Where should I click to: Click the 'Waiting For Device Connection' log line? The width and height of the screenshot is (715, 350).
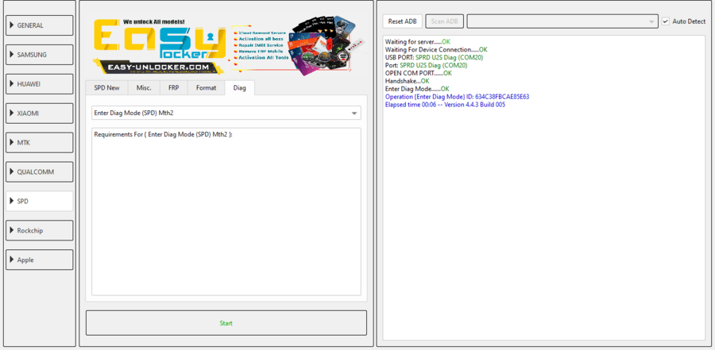(x=436, y=50)
